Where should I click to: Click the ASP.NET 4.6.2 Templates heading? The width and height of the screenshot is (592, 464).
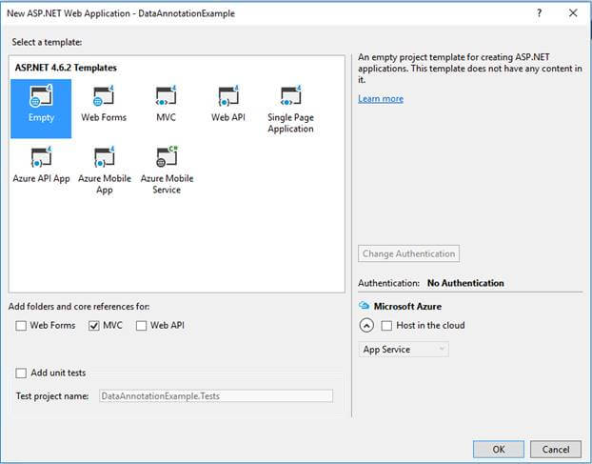point(66,68)
